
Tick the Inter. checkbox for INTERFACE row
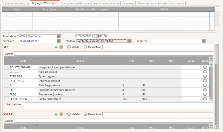[205, 81]
